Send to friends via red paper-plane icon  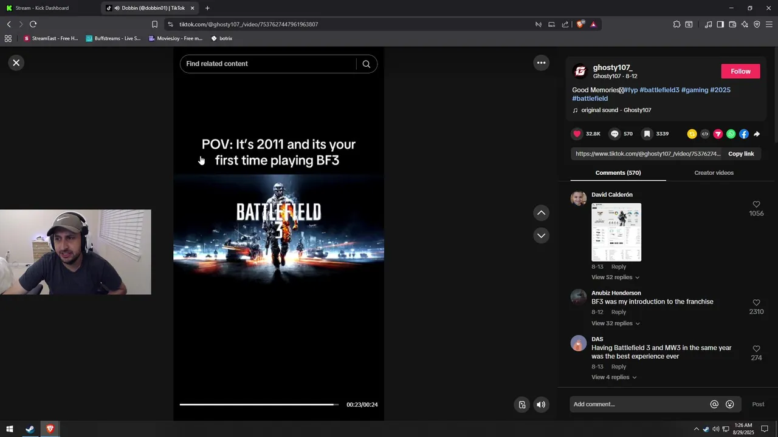pyautogui.click(x=718, y=134)
